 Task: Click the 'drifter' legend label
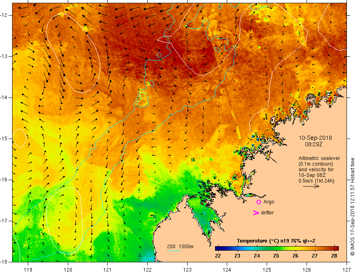pyautogui.click(x=267, y=213)
